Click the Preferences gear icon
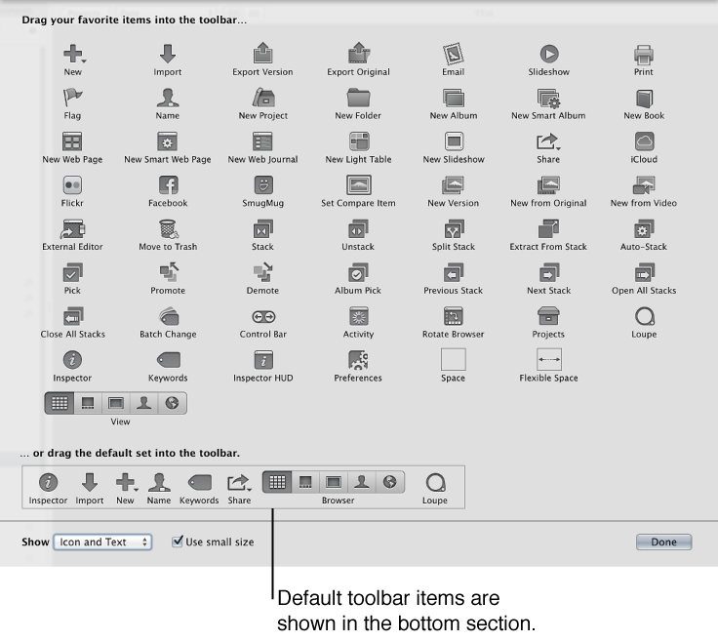Image resolution: width=718 pixels, height=642 pixels. click(x=358, y=360)
